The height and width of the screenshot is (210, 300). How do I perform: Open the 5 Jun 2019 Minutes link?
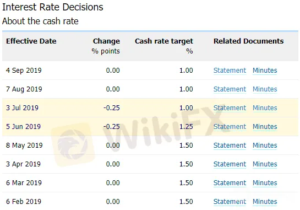[x=265, y=127]
